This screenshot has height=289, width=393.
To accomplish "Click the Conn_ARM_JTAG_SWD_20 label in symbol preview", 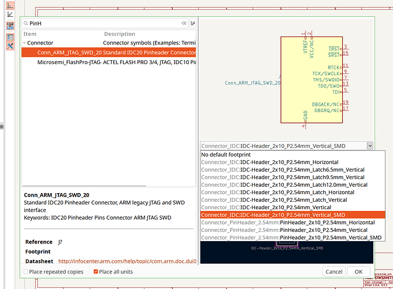I will coord(253,83).
